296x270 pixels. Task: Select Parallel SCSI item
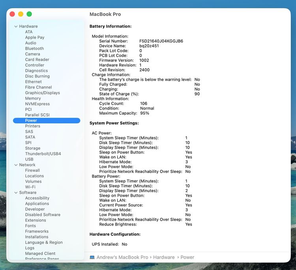[37, 115]
